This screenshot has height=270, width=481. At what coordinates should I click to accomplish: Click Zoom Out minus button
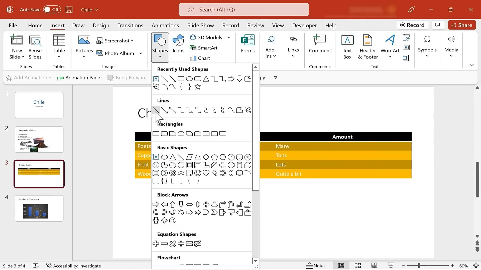[403, 265]
